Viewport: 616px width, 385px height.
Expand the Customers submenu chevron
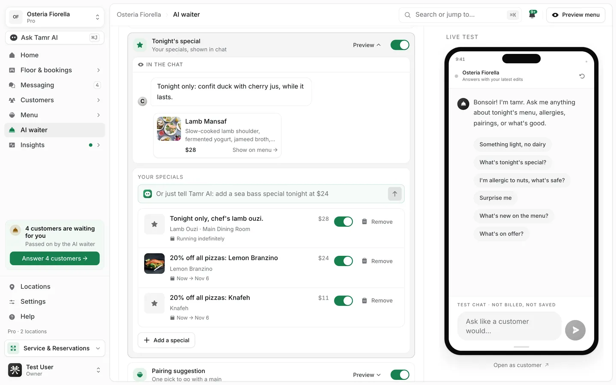(x=98, y=100)
